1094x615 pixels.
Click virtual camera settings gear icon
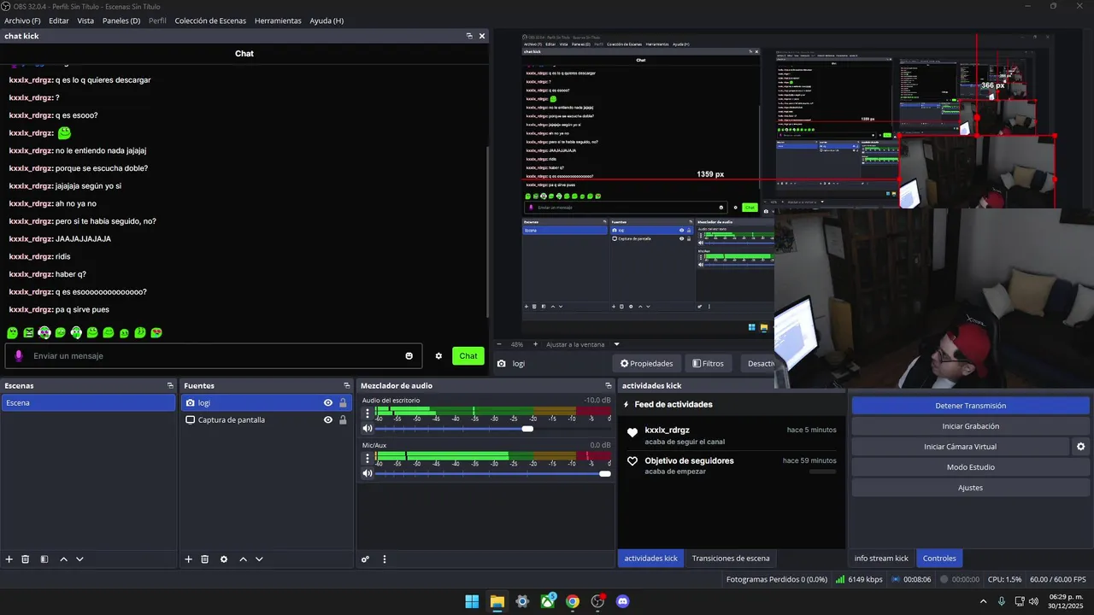(1080, 447)
